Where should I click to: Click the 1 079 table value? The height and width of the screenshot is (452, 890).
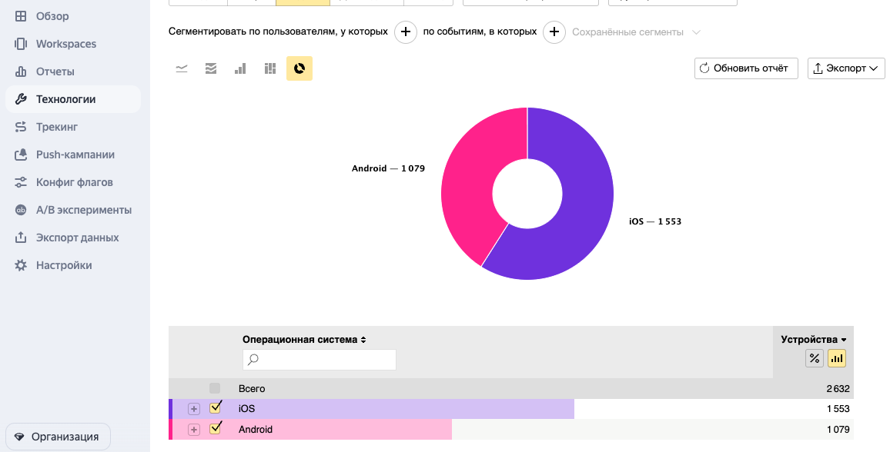tap(838, 430)
